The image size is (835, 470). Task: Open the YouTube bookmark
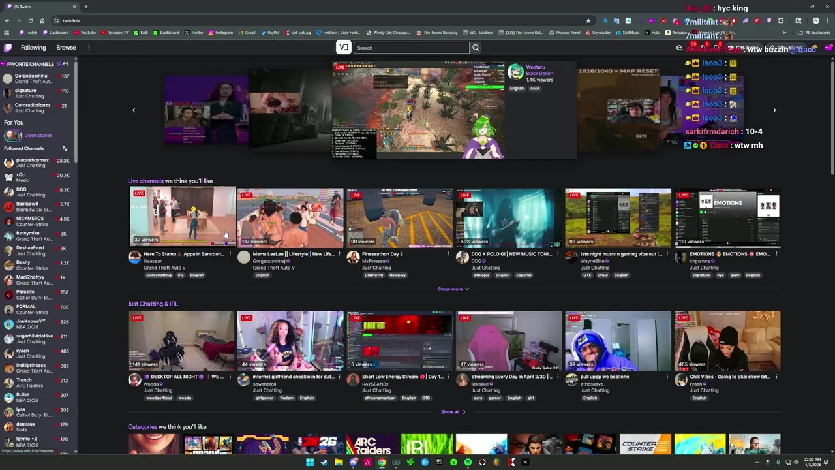(84, 33)
